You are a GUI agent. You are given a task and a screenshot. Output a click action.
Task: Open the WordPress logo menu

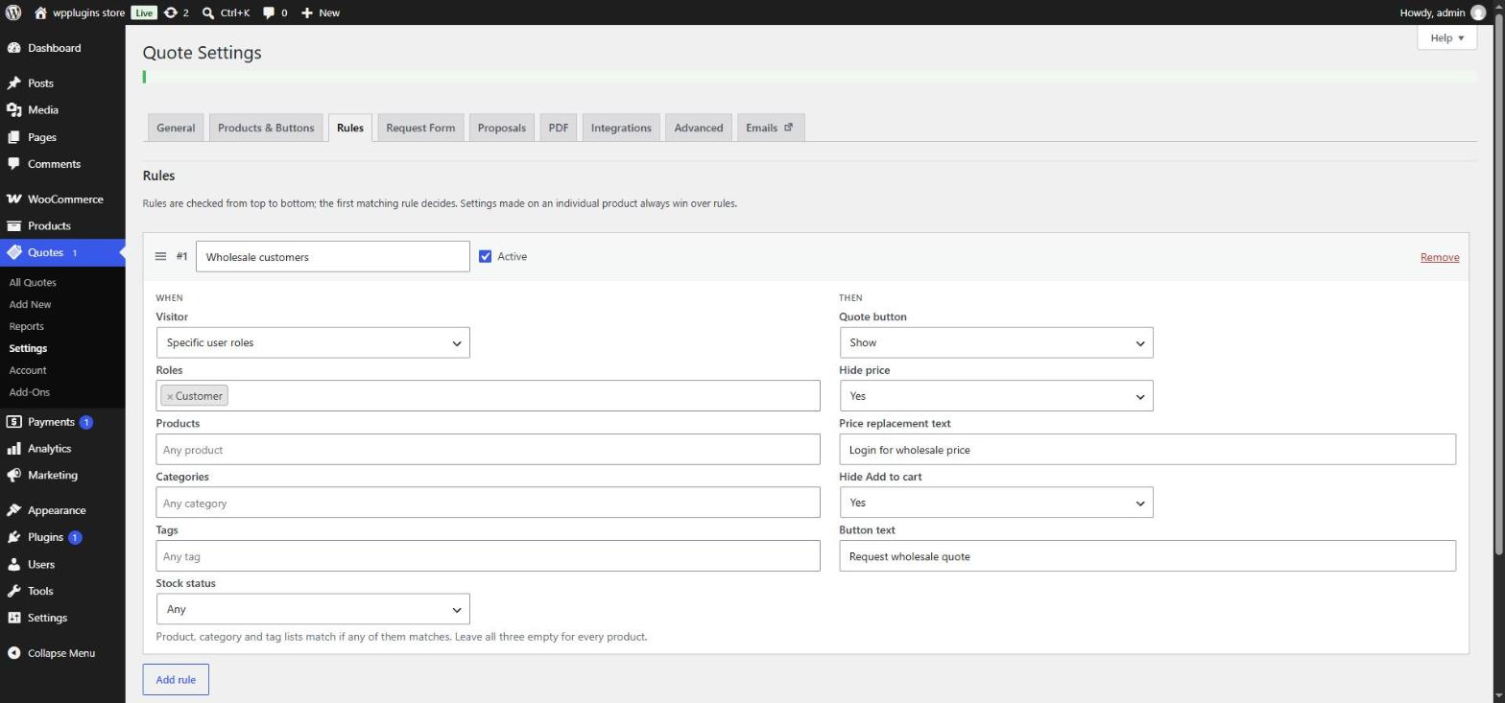[x=13, y=12]
